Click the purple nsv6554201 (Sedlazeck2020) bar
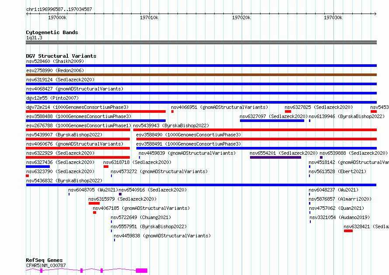 click(276, 157)
